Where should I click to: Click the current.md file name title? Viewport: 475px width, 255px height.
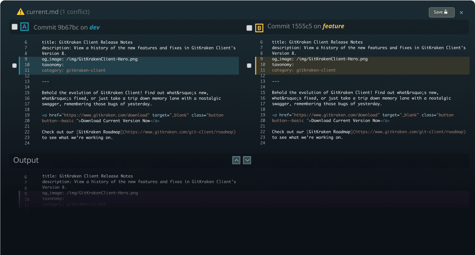42,12
